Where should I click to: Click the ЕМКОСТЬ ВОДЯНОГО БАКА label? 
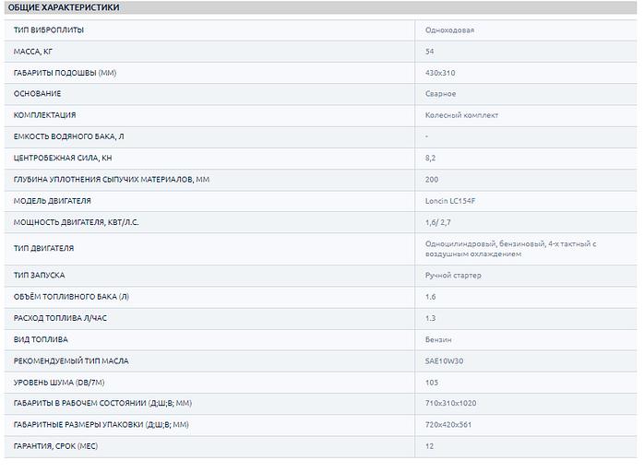pyautogui.click(x=68, y=136)
